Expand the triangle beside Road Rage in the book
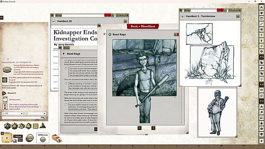Image resolution: width=265 pixels, height=149 pixels. (105, 34)
